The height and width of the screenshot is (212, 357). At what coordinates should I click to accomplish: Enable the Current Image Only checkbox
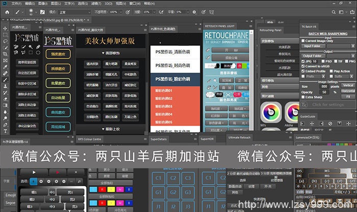click(303, 41)
